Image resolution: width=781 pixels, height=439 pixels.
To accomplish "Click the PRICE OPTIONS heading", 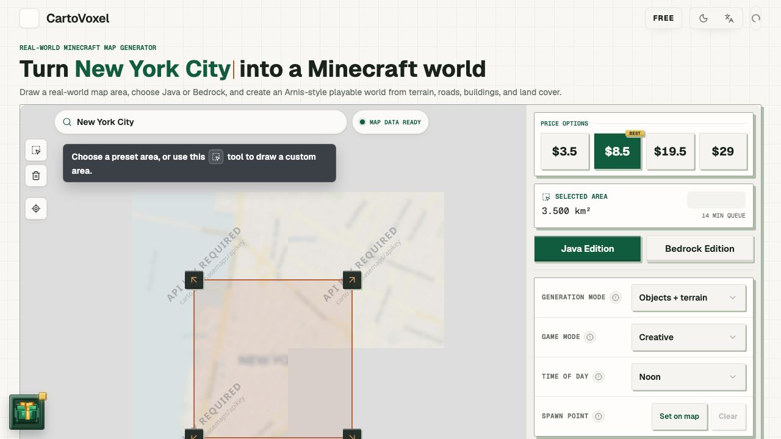I will pos(564,123).
